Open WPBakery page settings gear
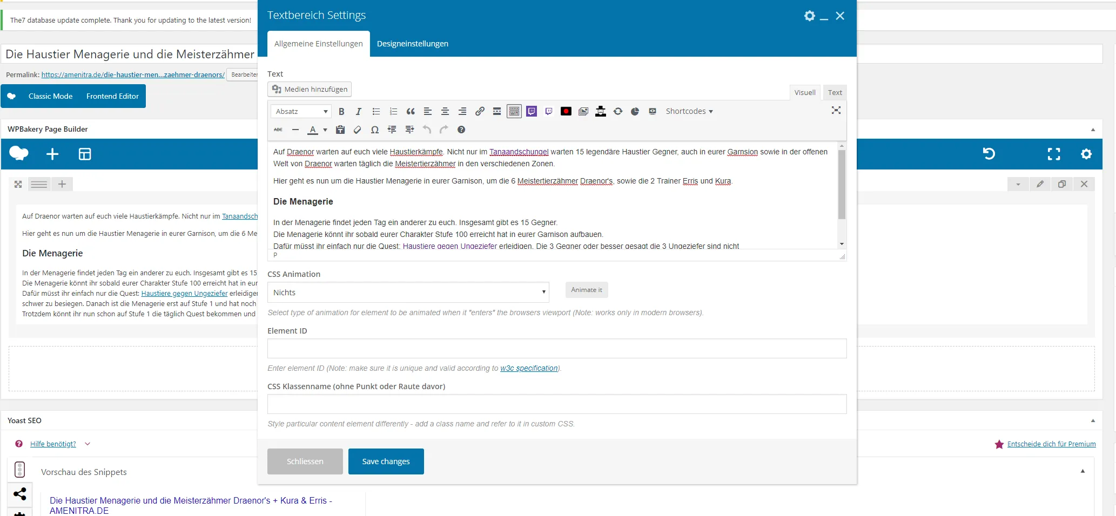Viewport: 1116px width, 516px height. coord(1086,154)
